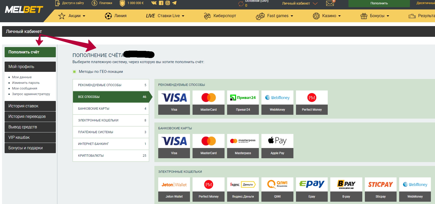Select the Криптовалюты category tab
Viewport: 435px width, 204px height.
111,156
